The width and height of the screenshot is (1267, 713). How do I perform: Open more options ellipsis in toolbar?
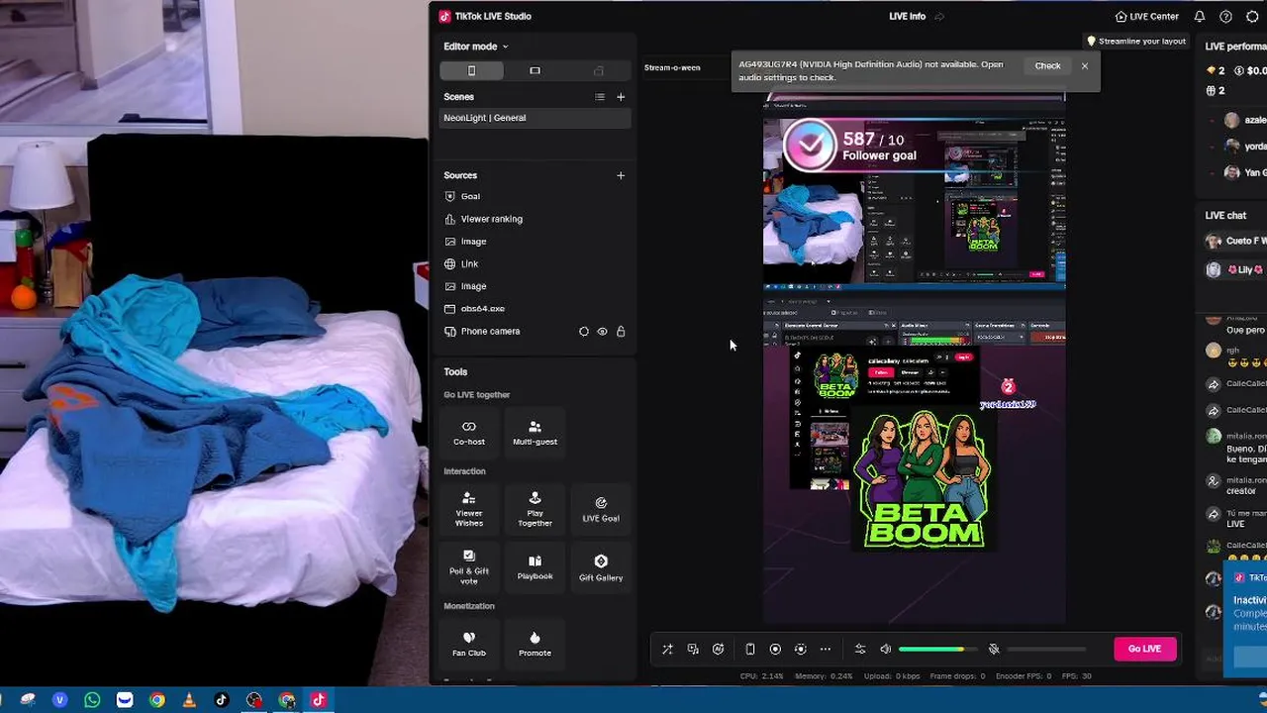coord(826,650)
